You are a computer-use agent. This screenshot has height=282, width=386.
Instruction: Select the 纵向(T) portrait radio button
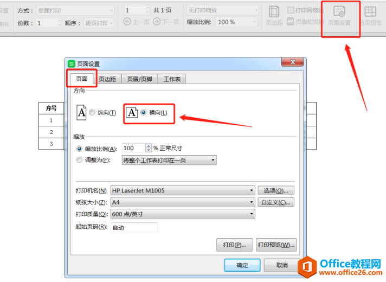[x=92, y=112]
